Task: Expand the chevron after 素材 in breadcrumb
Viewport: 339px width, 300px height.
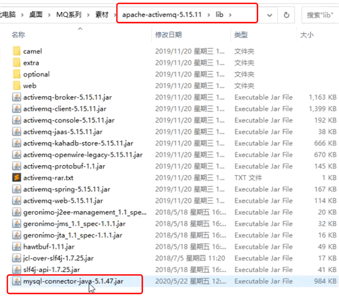Action: 115,15
